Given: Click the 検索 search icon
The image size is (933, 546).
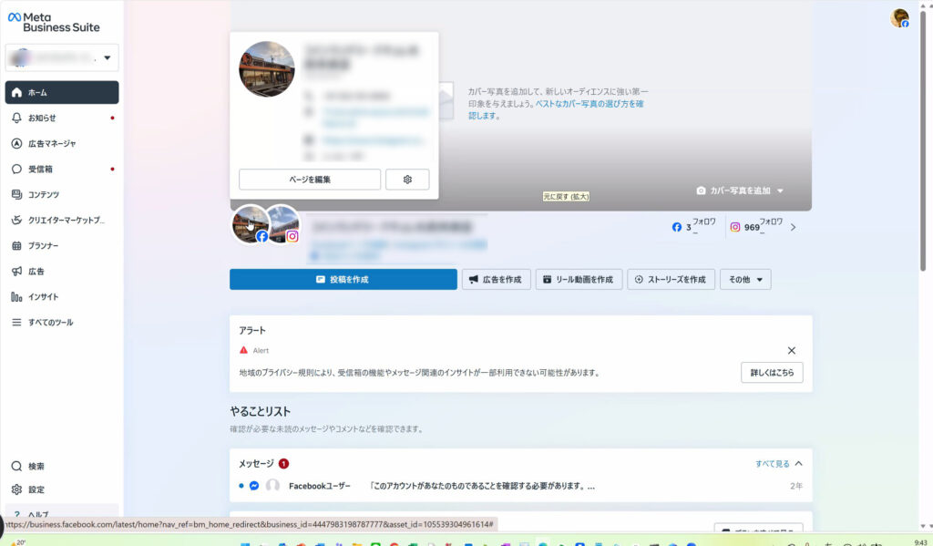Looking at the screenshot, I should (x=16, y=466).
